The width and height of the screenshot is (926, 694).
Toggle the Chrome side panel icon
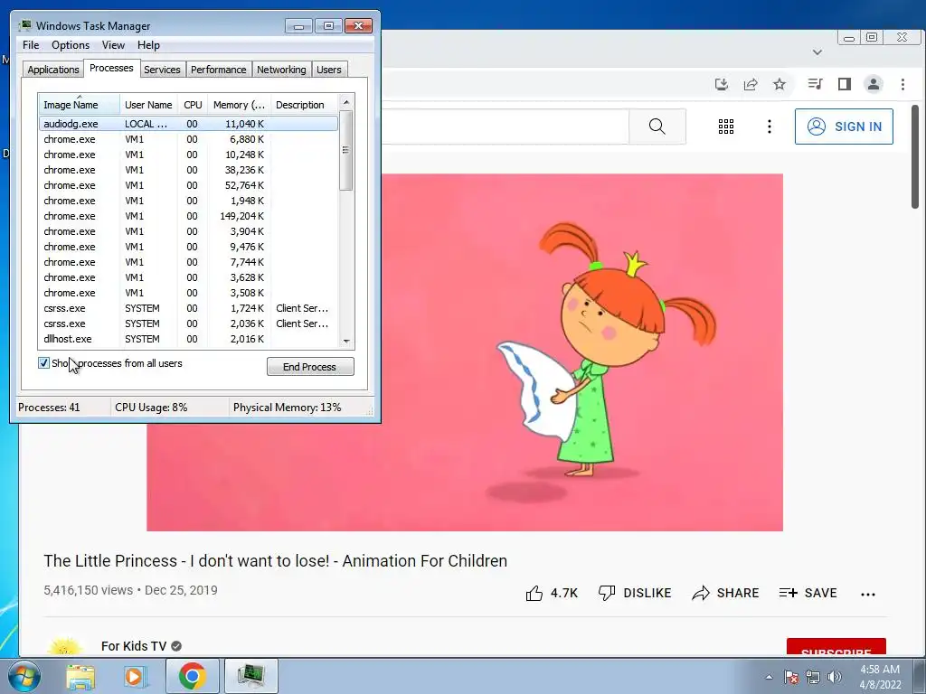point(845,84)
